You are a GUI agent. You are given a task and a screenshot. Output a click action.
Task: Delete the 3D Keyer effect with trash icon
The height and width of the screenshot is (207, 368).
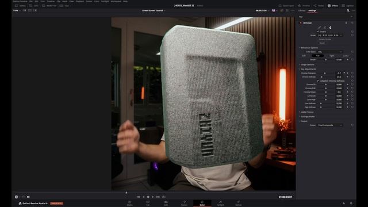click(x=346, y=23)
